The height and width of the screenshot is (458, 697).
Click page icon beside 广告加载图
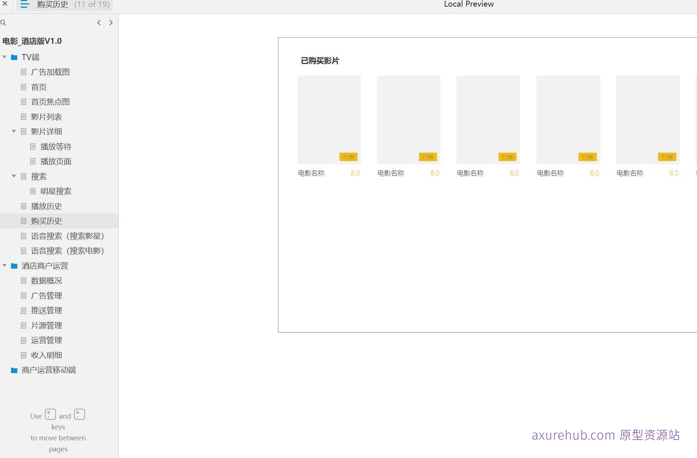[24, 72]
